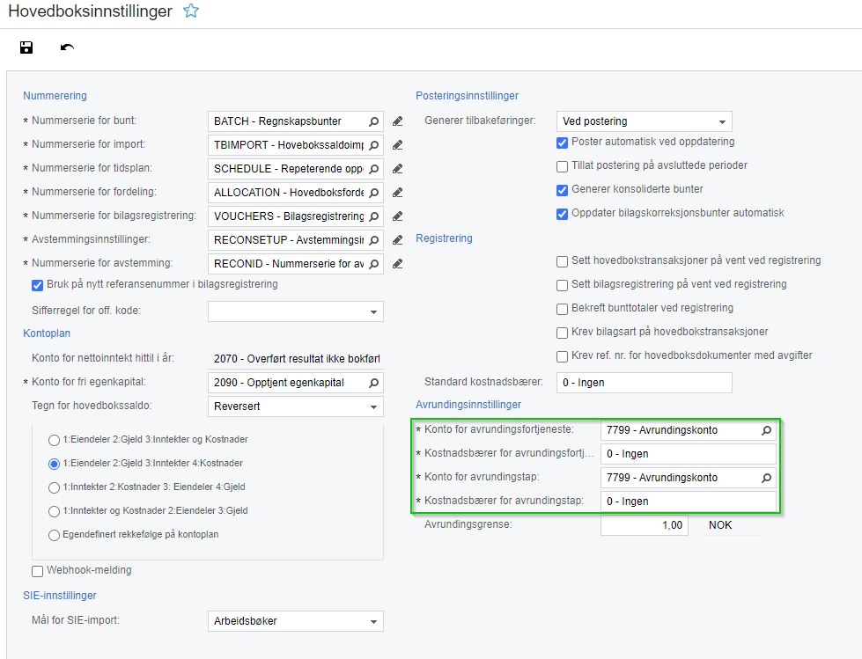Edit the Nummerserie for bunt record
This screenshot has height=659, width=862.
point(397,121)
